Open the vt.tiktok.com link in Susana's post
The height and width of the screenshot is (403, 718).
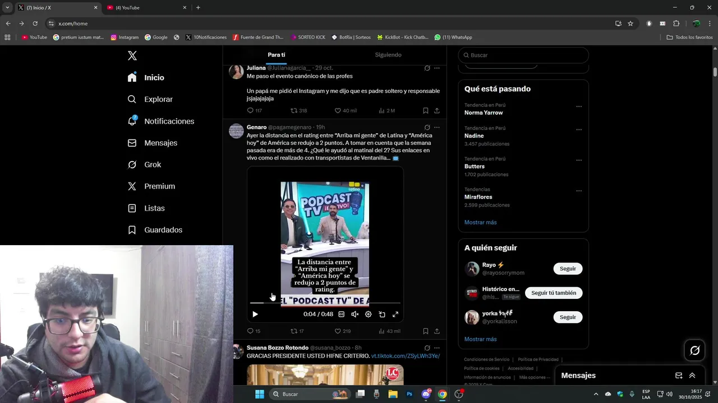(x=406, y=356)
